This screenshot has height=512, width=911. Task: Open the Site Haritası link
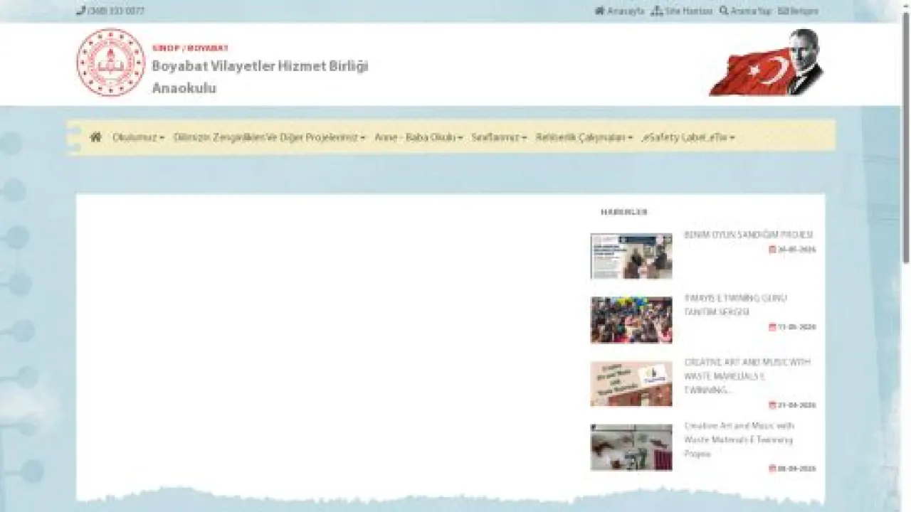click(682, 11)
